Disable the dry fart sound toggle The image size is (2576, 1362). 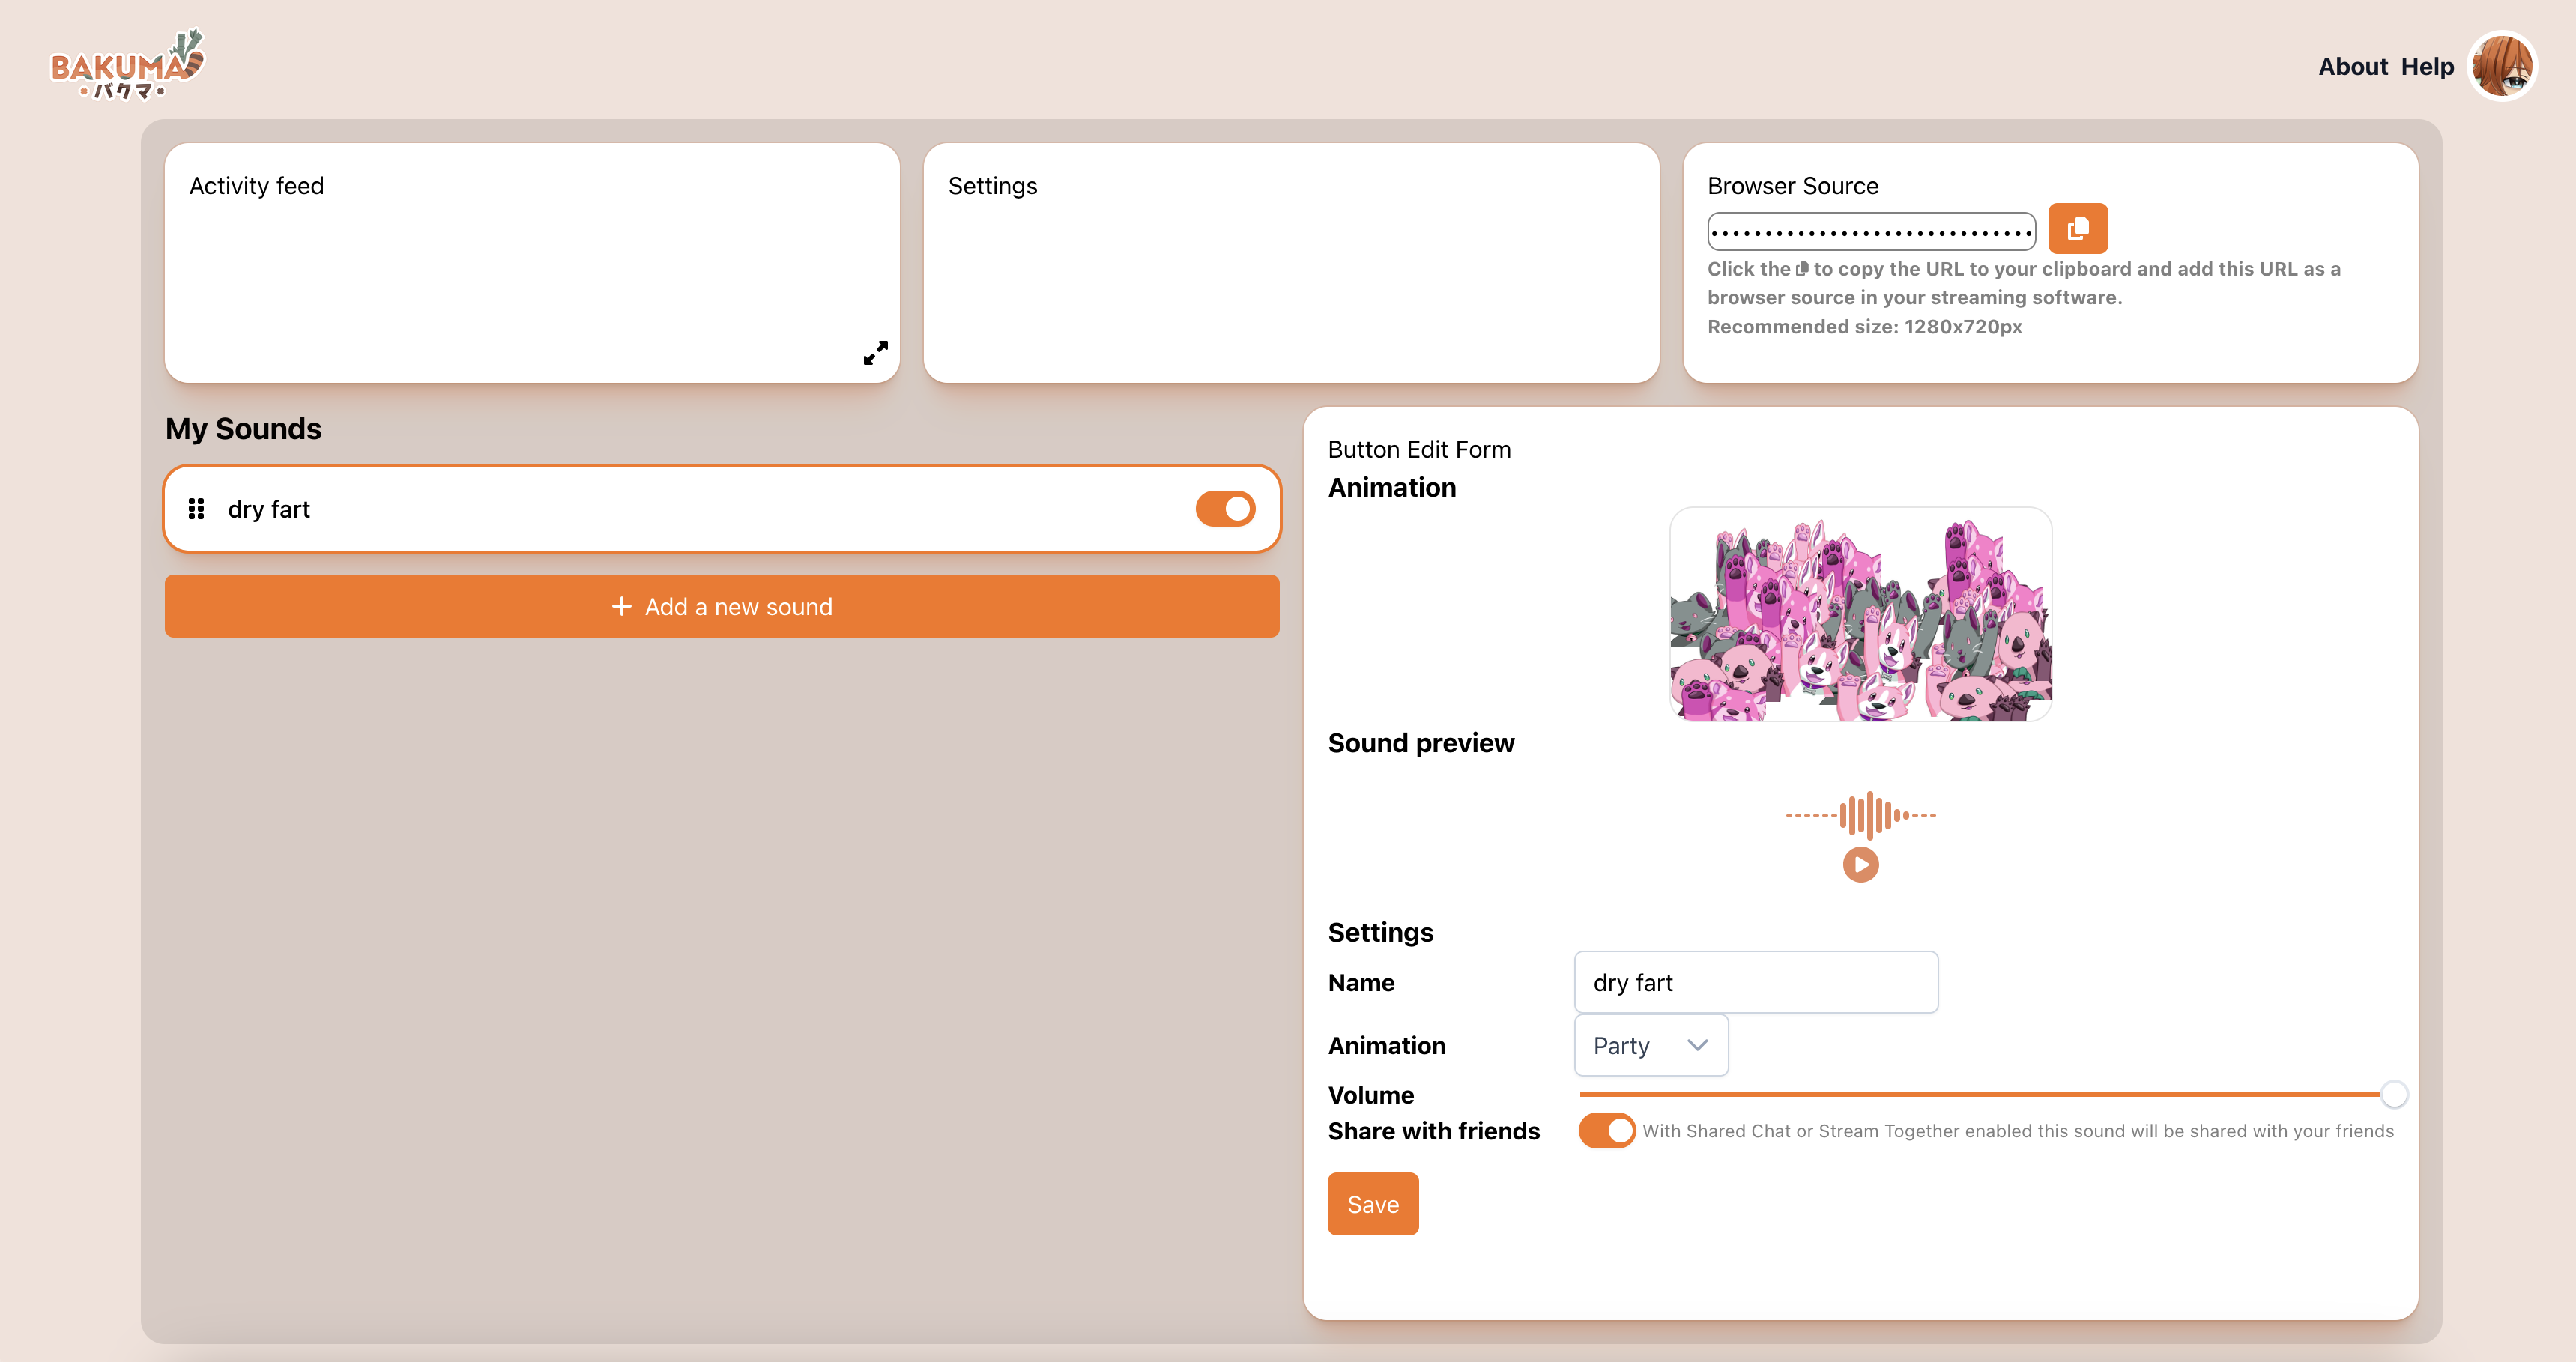[x=1224, y=509]
